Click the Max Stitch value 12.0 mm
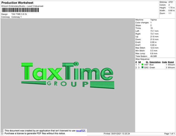This screenshot has height=136, width=176. point(155,48)
